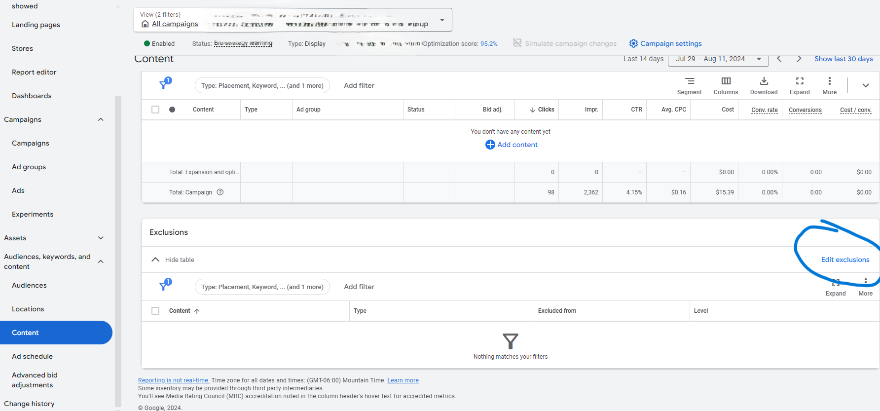Click Edit exclusions link
The width and height of the screenshot is (880, 411).
(x=845, y=260)
